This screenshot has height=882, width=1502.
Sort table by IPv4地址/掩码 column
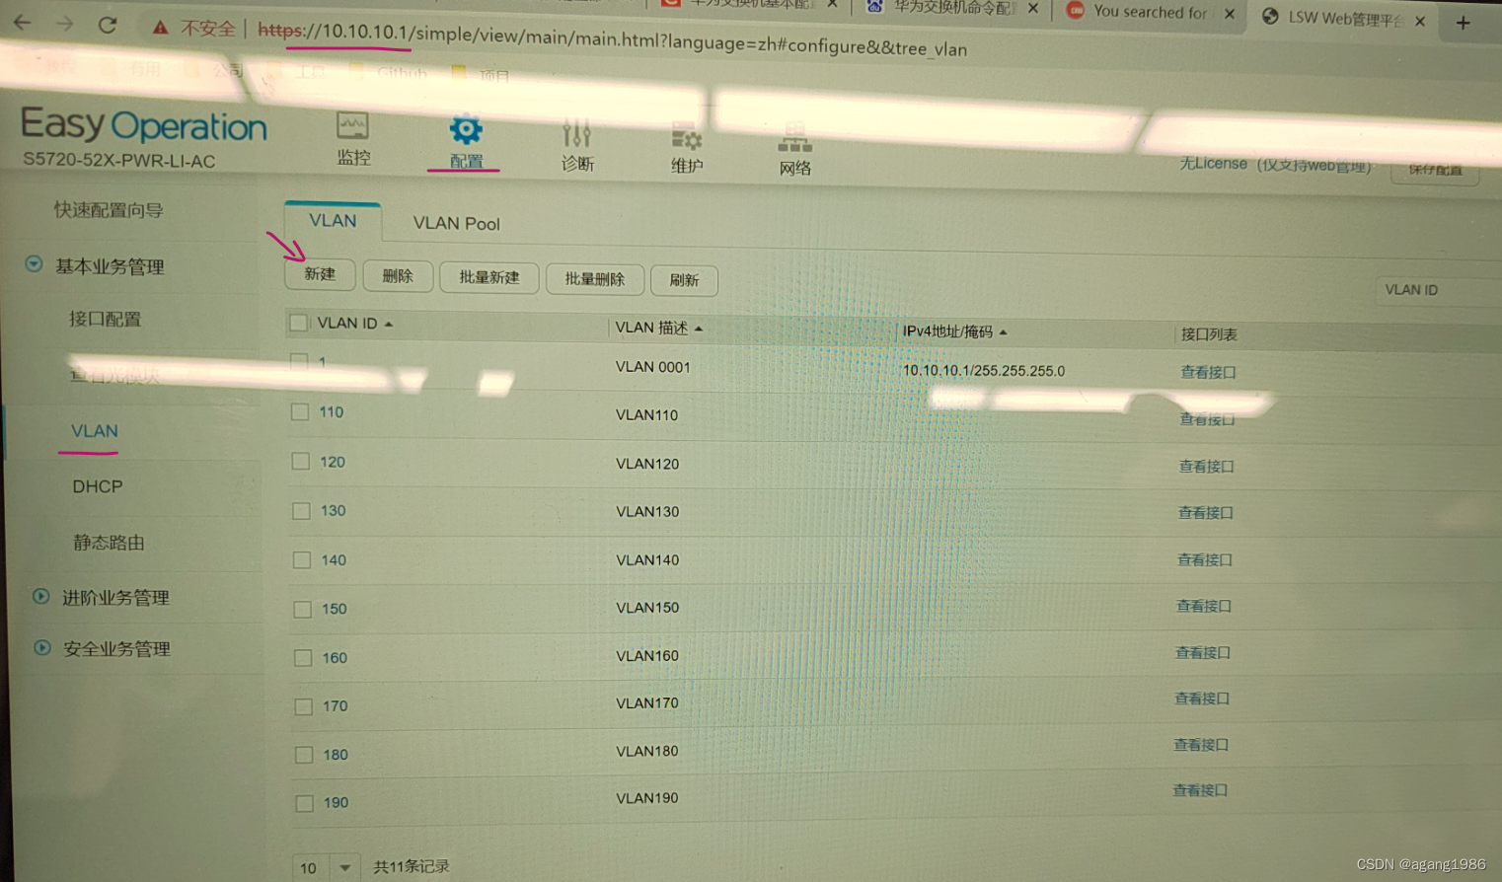(954, 331)
